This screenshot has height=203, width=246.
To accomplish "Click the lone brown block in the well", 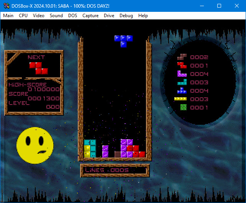I will tap(118, 155).
